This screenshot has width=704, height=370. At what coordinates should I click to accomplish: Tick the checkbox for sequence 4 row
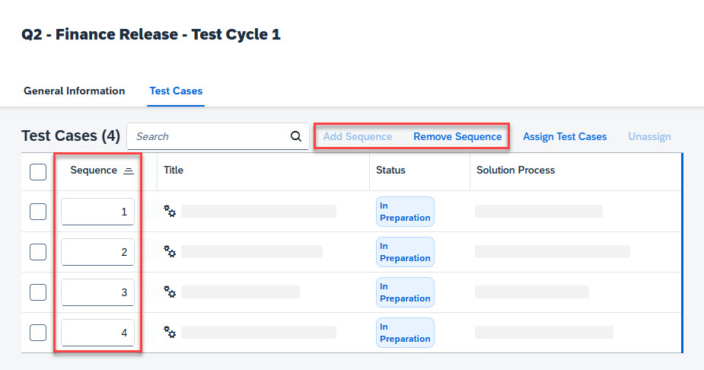coord(38,333)
